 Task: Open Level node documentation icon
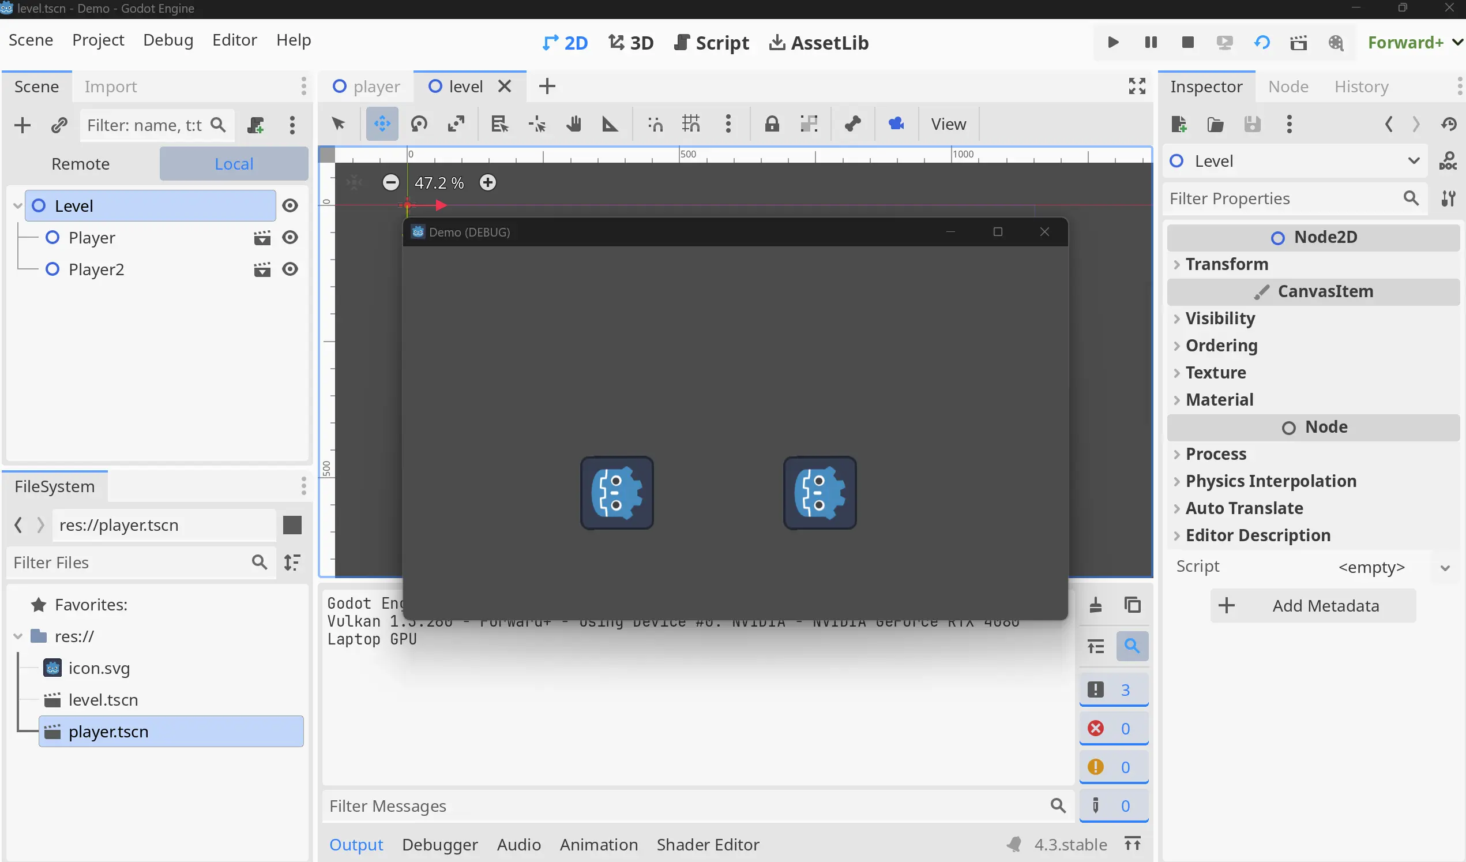tap(1448, 161)
